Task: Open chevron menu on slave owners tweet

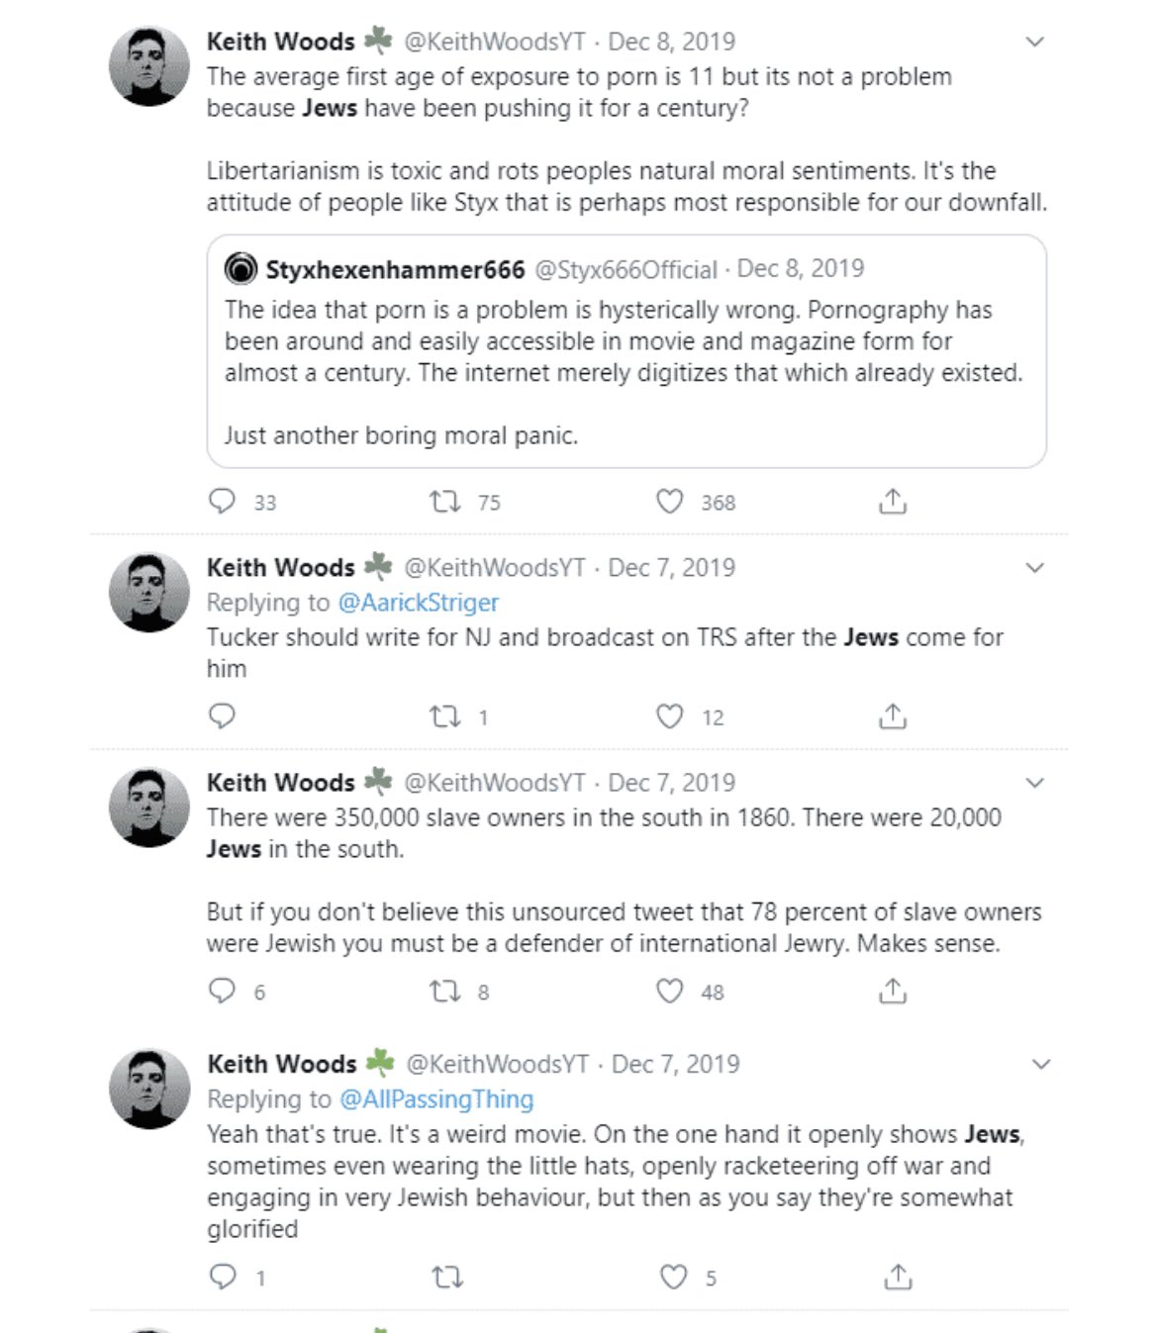Action: [x=1035, y=783]
